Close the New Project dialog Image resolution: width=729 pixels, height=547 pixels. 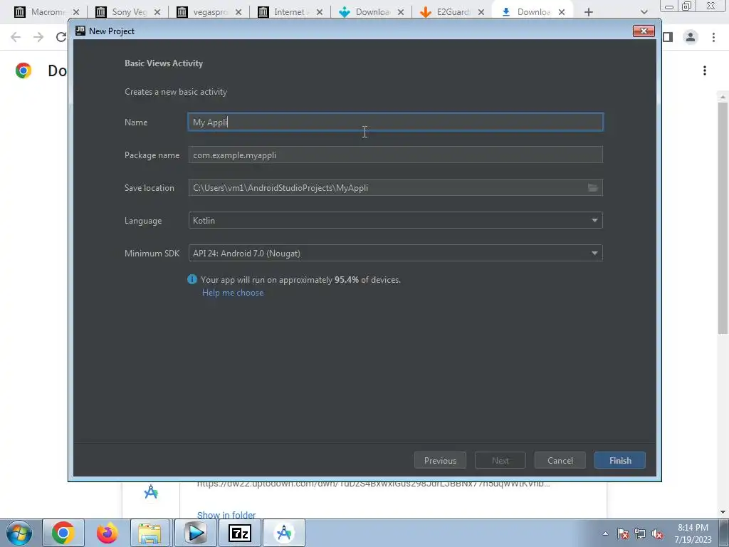(x=644, y=31)
